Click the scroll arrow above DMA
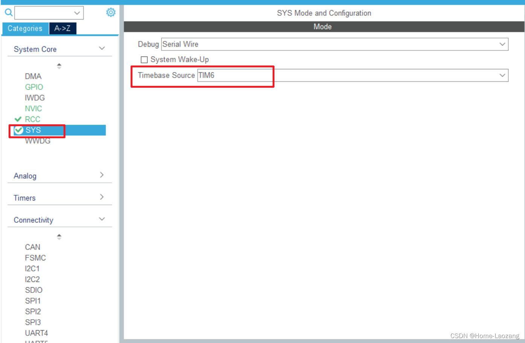525x343 pixels. click(x=59, y=66)
